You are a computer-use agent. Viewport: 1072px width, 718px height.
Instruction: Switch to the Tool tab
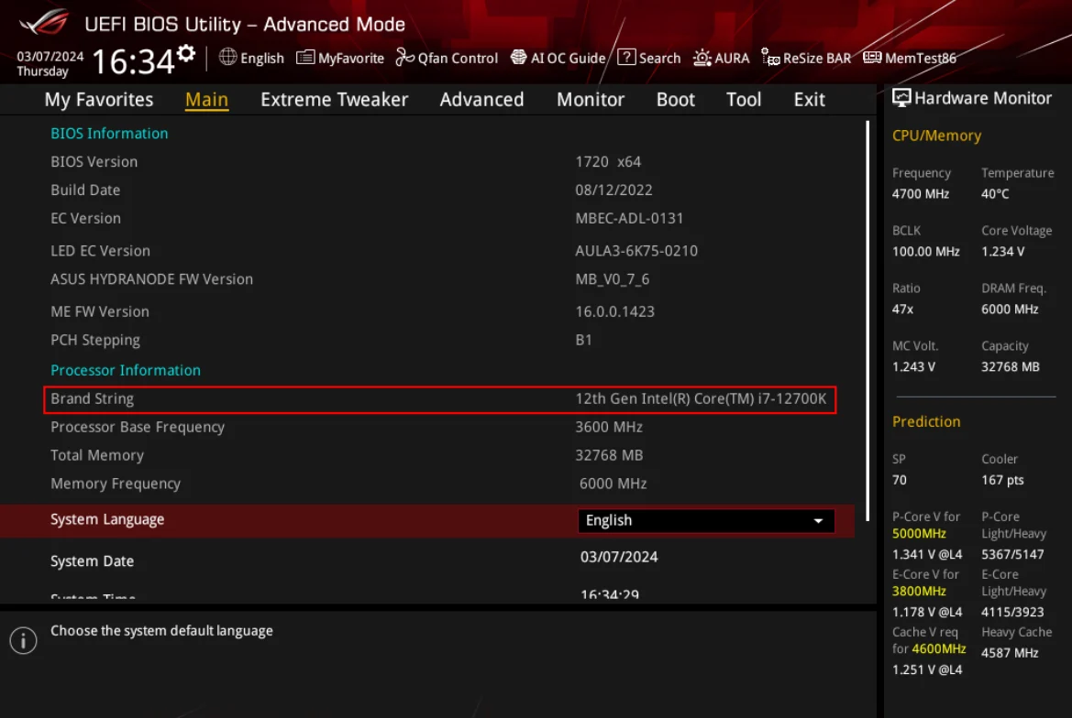click(744, 100)
